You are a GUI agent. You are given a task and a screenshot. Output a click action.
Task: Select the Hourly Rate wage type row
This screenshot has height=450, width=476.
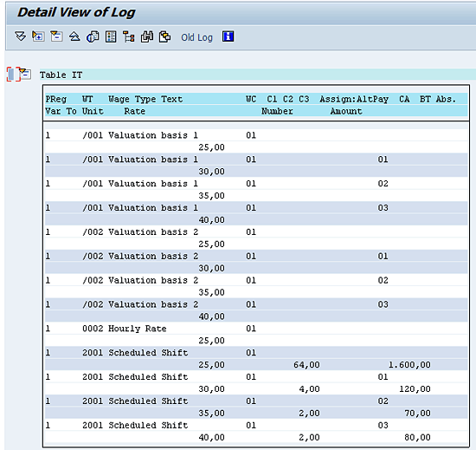click(x=256, y=329)
